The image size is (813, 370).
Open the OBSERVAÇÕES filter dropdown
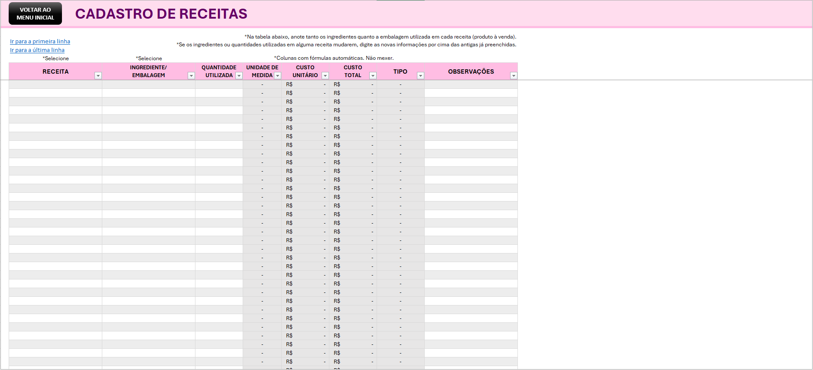coord(514,76)
